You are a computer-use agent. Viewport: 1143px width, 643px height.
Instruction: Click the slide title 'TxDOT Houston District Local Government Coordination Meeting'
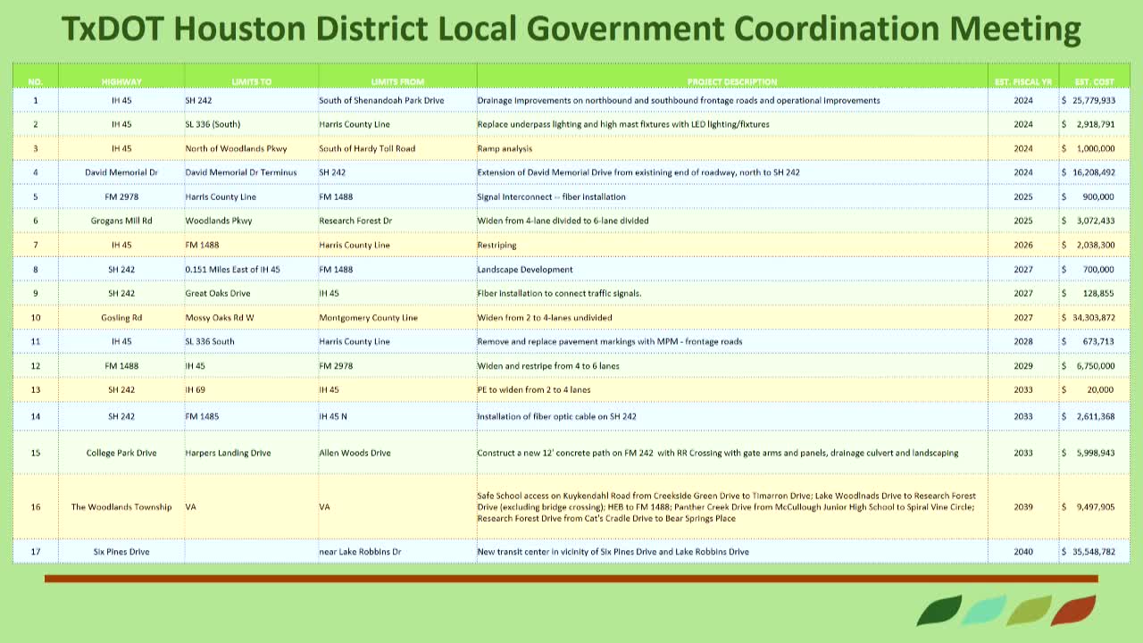click(x=571, y=29)
